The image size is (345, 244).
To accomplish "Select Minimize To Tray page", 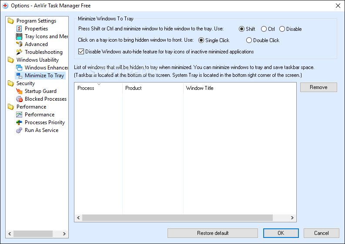I will click(x=44, y=76).
